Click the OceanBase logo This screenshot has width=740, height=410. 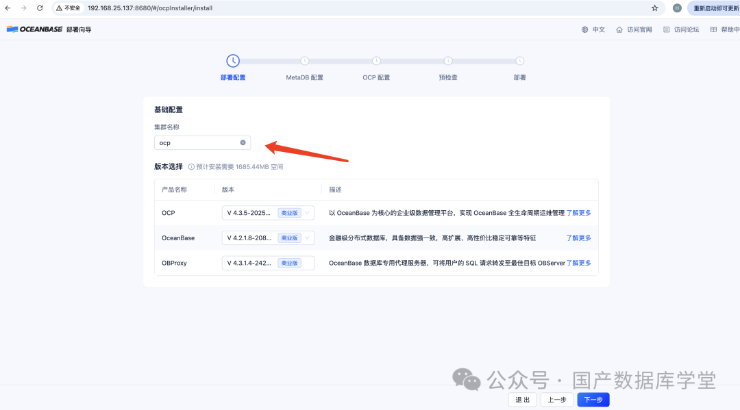(34, 29)
